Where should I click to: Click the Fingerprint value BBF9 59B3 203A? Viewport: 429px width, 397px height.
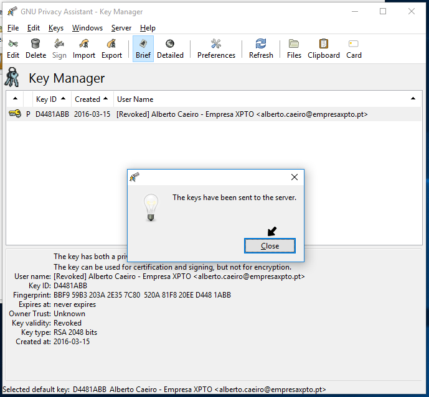coord(142,295)
